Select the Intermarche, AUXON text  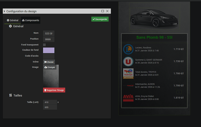coord(145,84)
